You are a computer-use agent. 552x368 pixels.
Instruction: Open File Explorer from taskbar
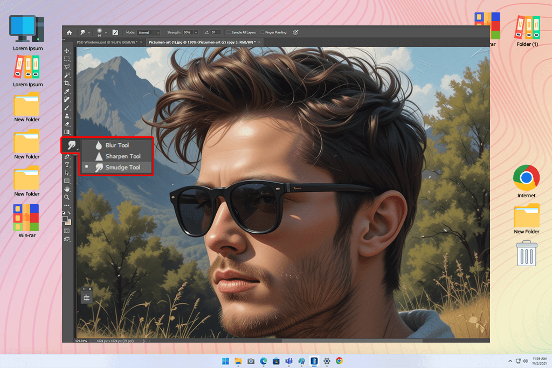238,361
